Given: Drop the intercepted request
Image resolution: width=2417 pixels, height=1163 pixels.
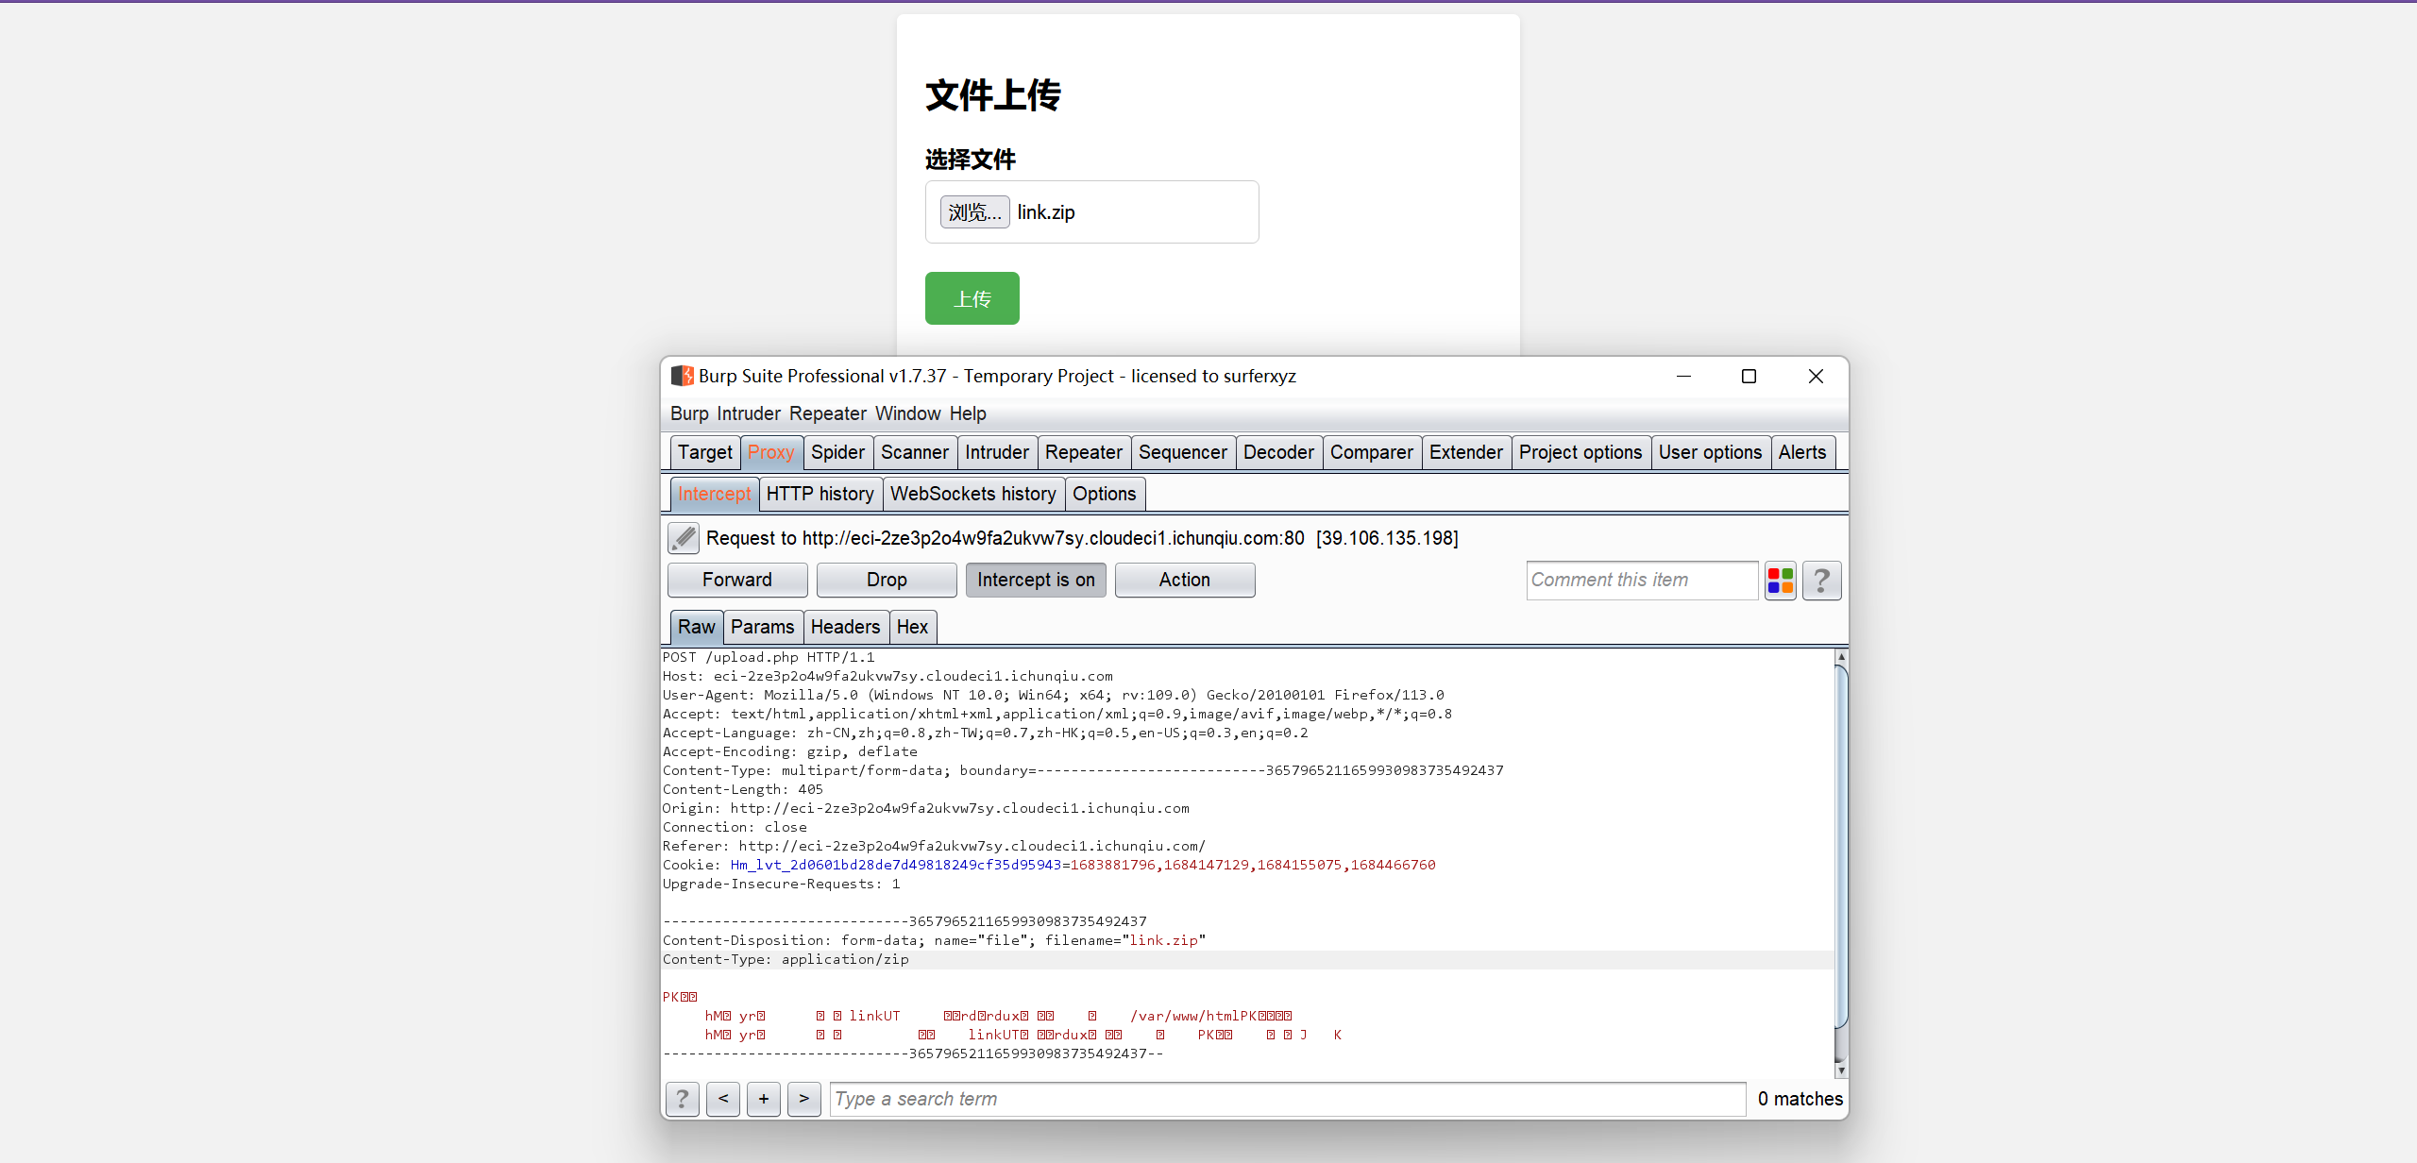Looking at the screenshot, I should [886, 580].
